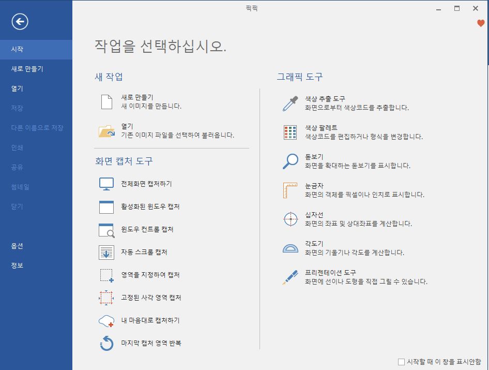This screenshot has width=489, height=370.
Task: Click the orange heart icon
Action: (481, 23)
